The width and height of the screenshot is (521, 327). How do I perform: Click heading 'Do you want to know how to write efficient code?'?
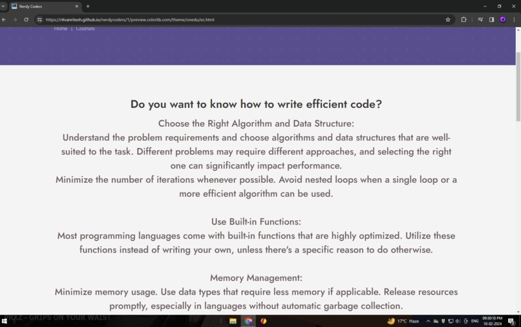(x=256, y=104)
